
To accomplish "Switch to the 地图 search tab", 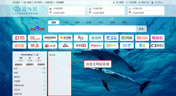I will [113, 22].
